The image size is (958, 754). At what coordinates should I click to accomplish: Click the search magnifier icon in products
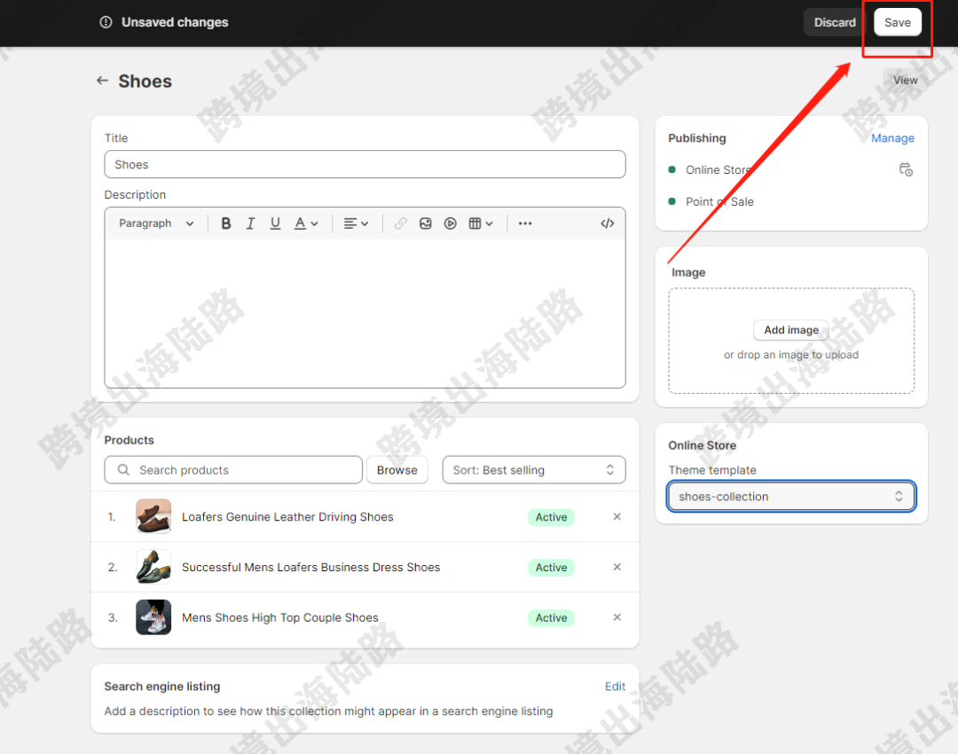coord(123,470)
